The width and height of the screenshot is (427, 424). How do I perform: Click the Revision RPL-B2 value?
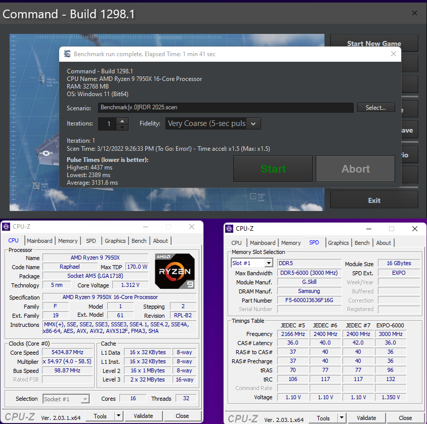point(183,315)
